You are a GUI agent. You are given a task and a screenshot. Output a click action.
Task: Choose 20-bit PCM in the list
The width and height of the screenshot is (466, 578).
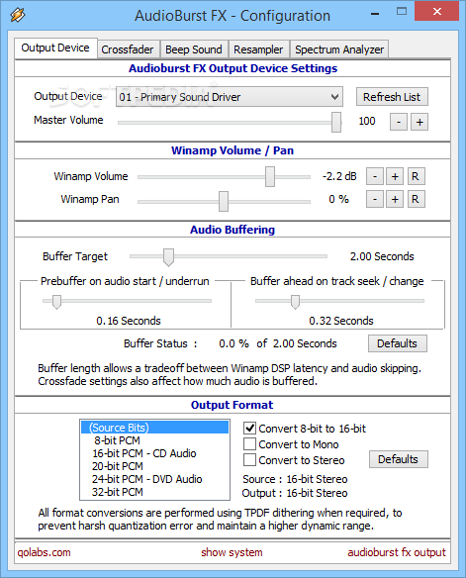(x=154, y=466)
